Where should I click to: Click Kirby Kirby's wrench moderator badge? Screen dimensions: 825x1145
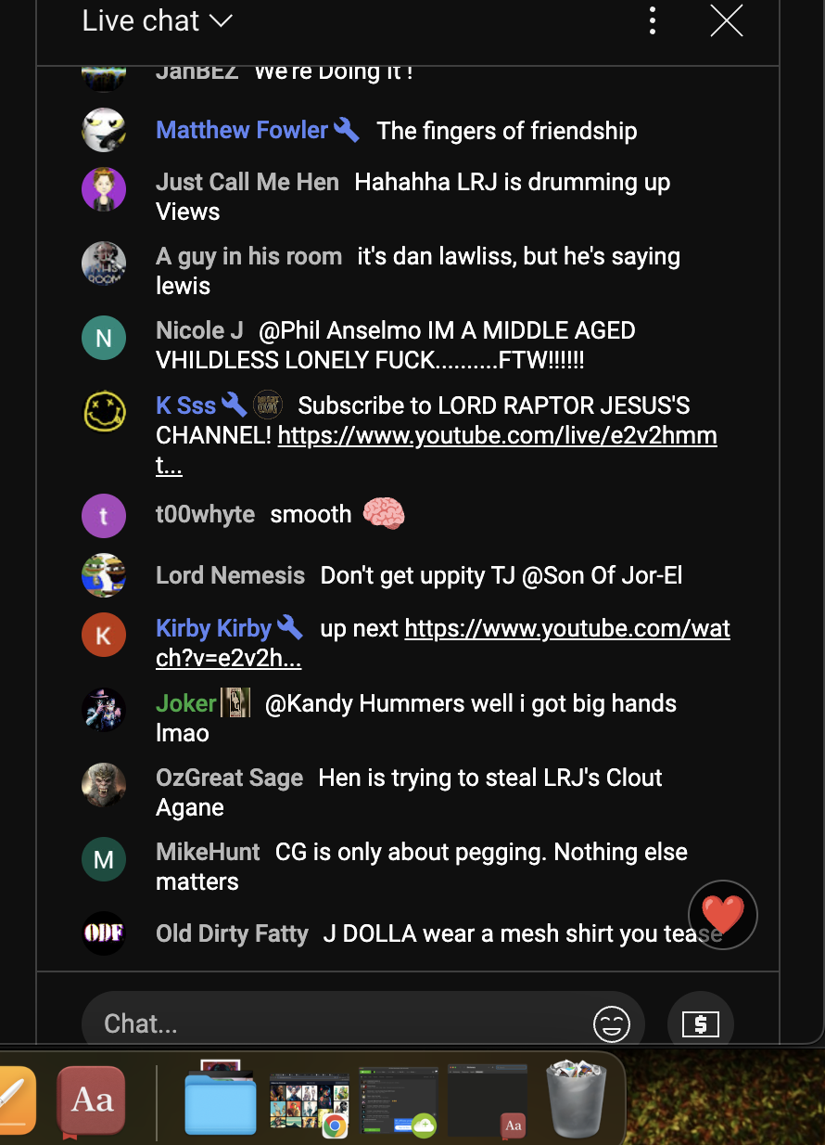tap(290, 628)
